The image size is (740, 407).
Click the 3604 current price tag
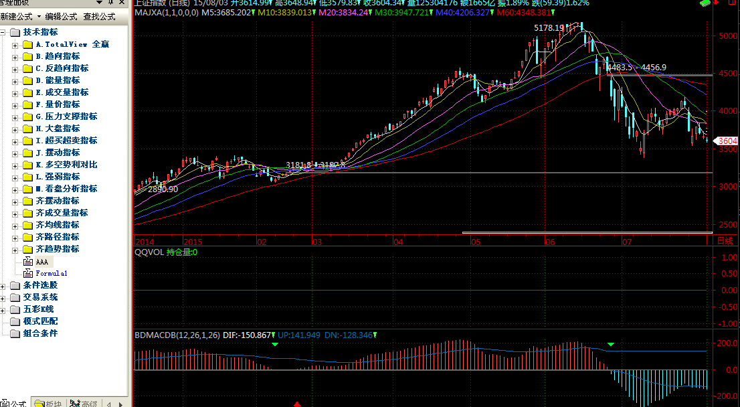coord(726,141)
